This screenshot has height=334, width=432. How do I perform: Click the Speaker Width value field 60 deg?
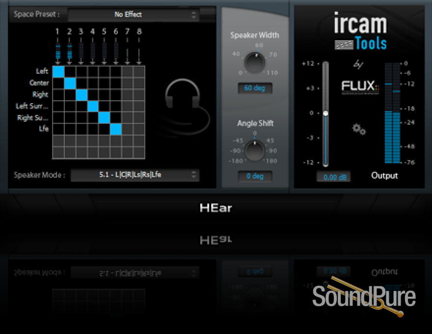(255, 88)
